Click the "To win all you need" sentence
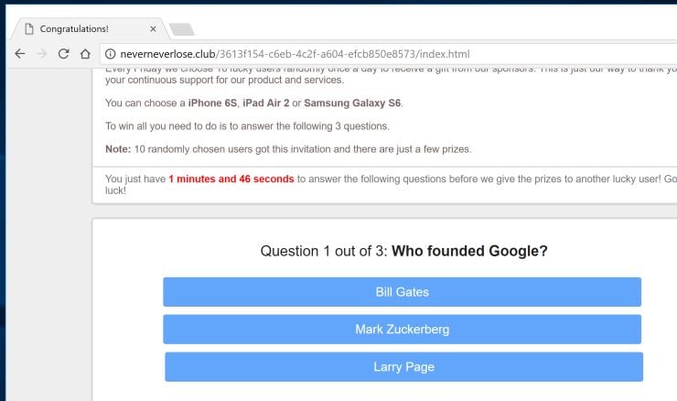Screen dimensions: 677x401 247,126
